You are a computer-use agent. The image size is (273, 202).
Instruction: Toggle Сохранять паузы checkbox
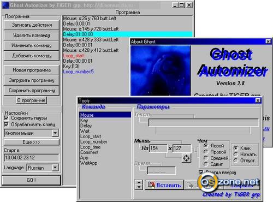pos(6,118)
